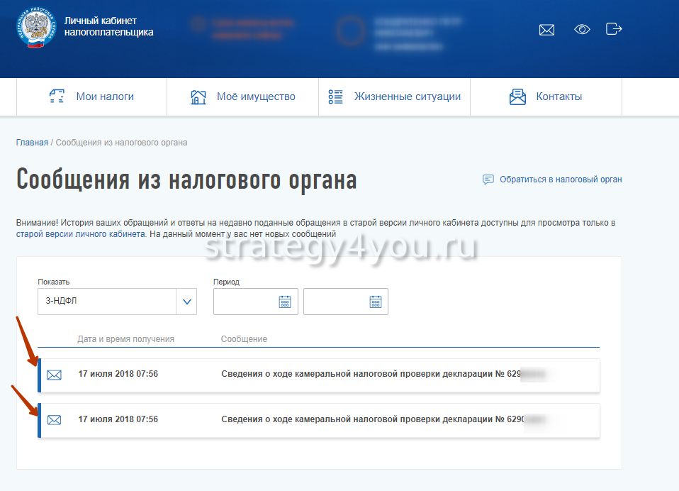This screenshot has height=491, width=679.
Task: Click chat icon beside Обратиться в налоговый орган
Action: coord(488,180)
